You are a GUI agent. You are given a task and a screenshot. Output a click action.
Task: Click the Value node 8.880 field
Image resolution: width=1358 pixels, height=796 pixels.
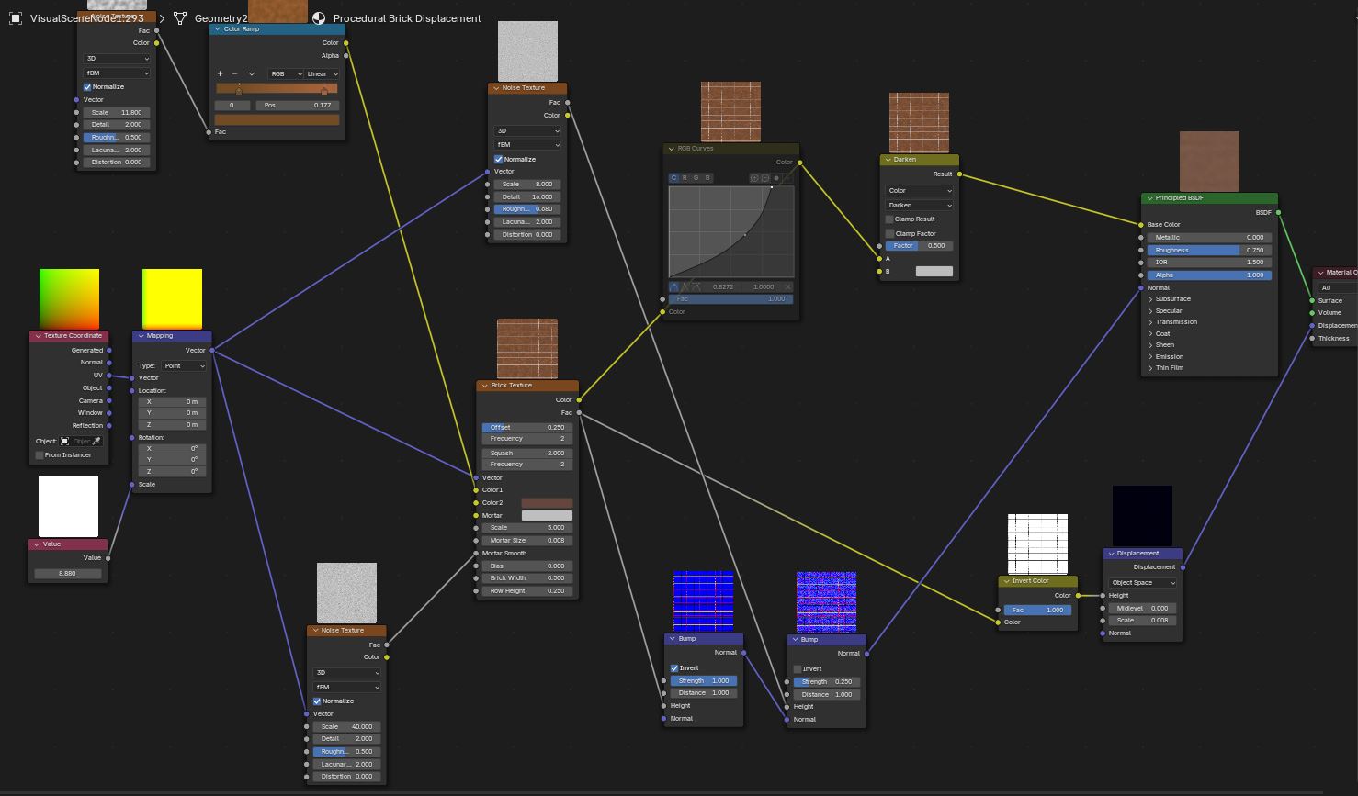[67, 573]
